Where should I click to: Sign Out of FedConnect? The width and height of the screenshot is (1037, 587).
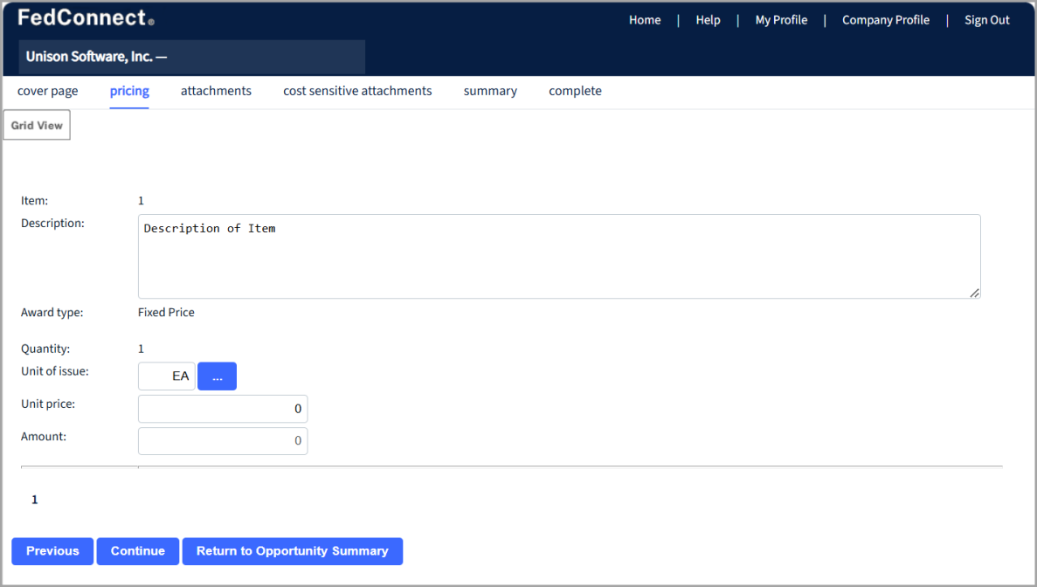(986, 20)
